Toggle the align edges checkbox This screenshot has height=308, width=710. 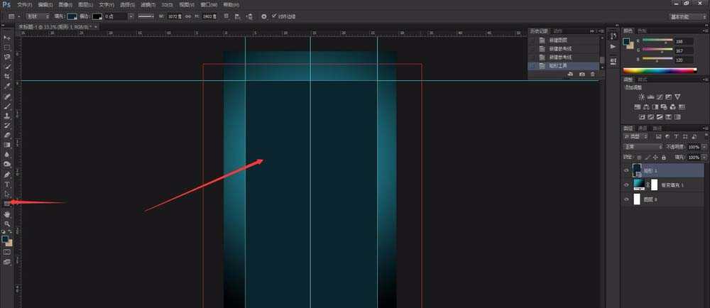274,16
